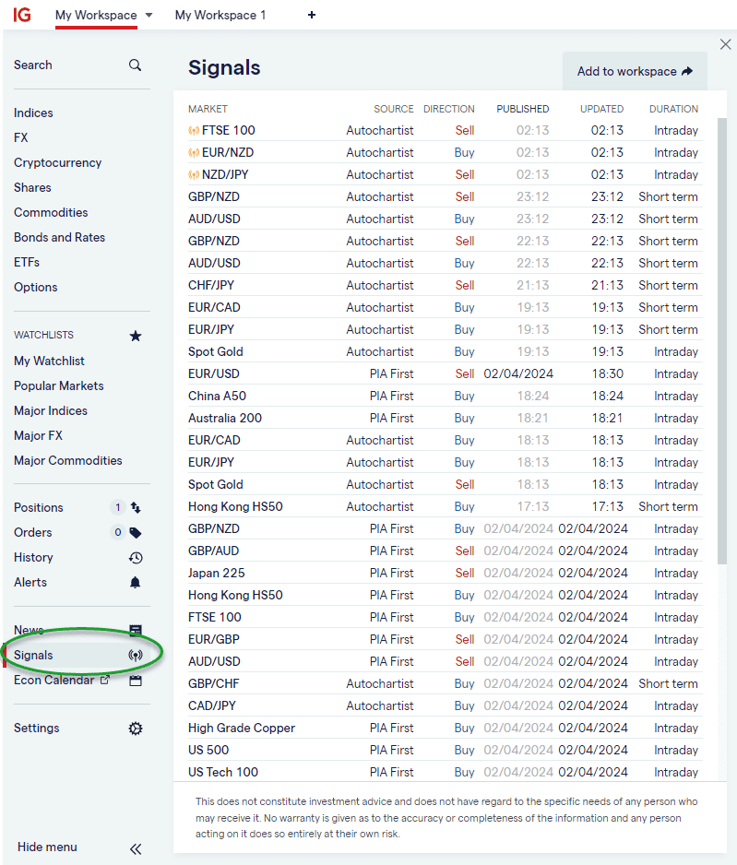Click Add to workspace button

pyautogui.click(x=635, y=71)
